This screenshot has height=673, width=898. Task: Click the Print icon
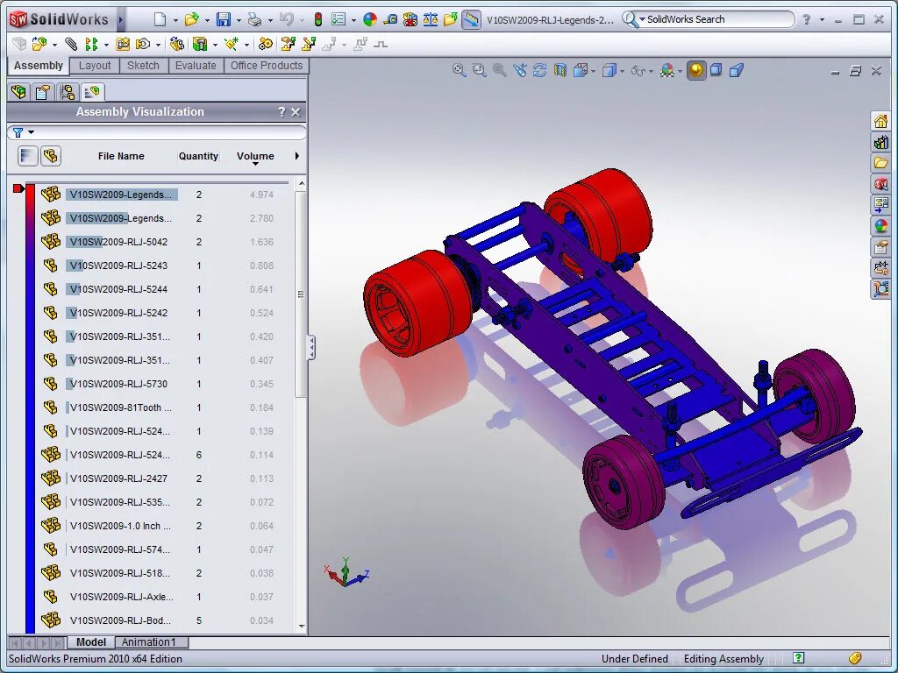(254, 19)
